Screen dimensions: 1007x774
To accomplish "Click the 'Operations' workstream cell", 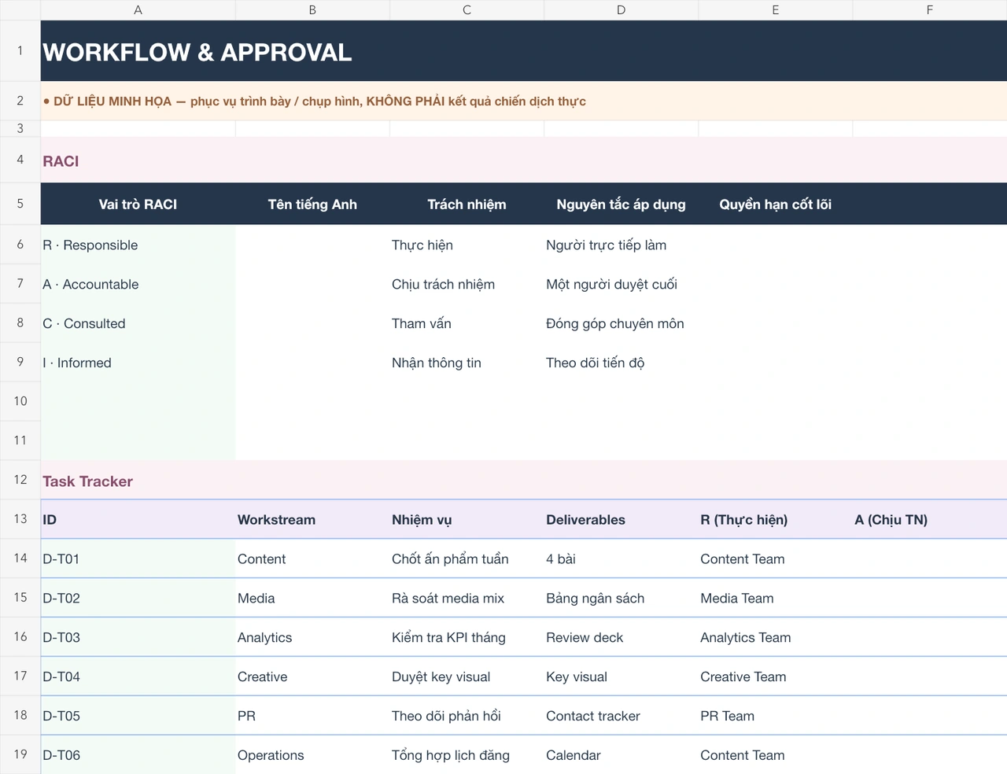I will tap(312, 755).
